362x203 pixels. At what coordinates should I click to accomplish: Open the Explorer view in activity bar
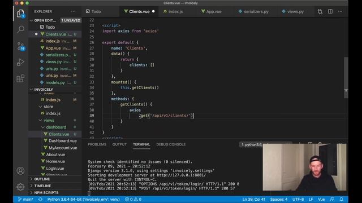pyautogui.click(x=20, y=14)
